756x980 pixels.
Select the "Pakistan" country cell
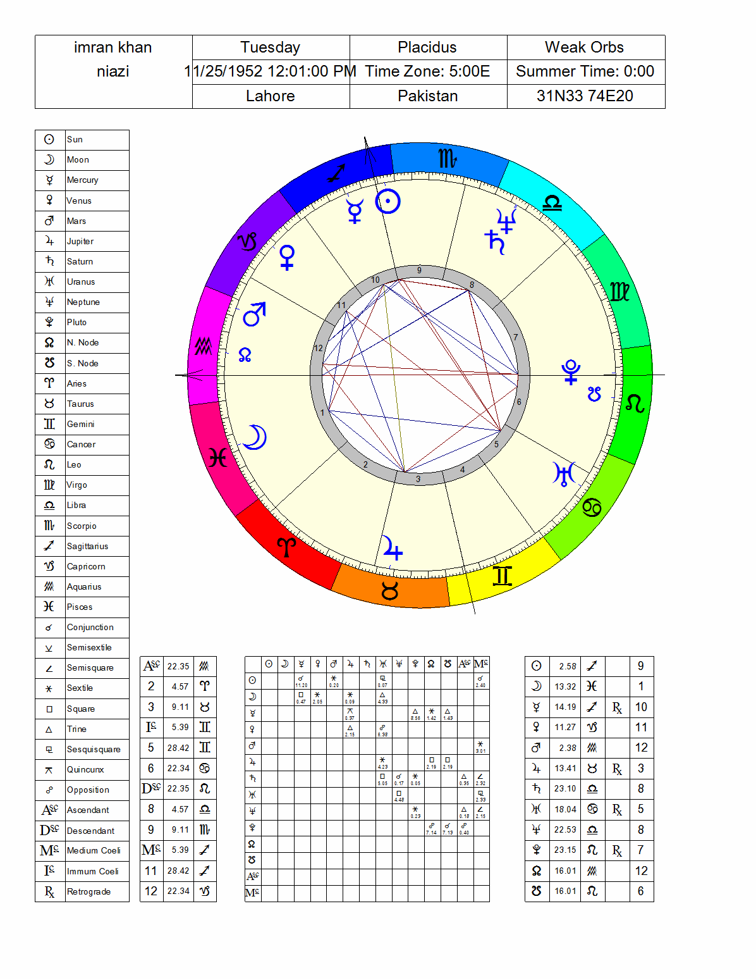pos(428,96)
